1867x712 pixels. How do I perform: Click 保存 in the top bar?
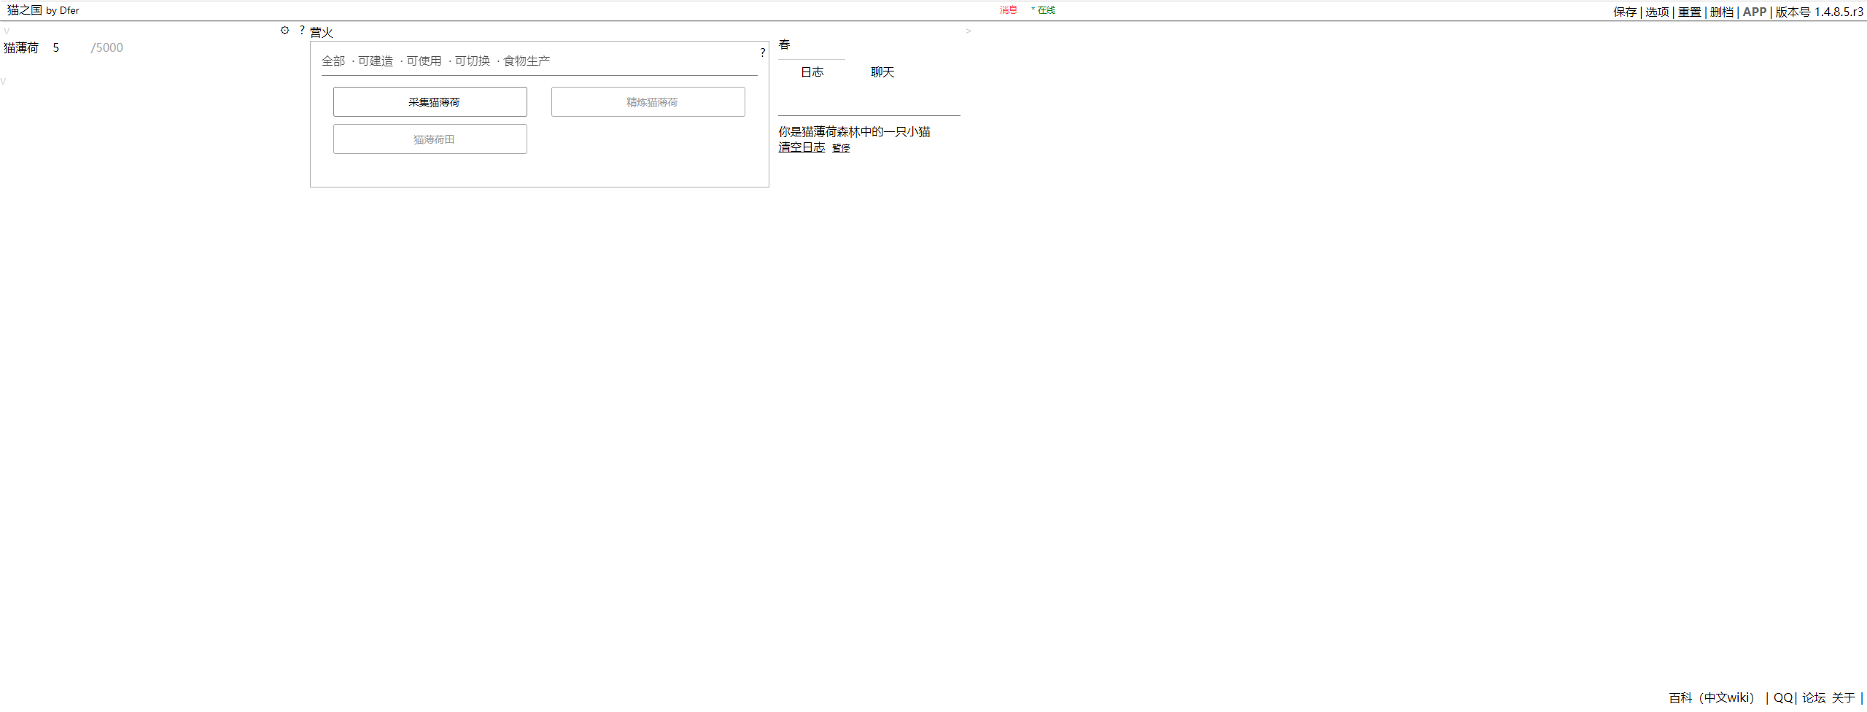tap(1624, 12)
